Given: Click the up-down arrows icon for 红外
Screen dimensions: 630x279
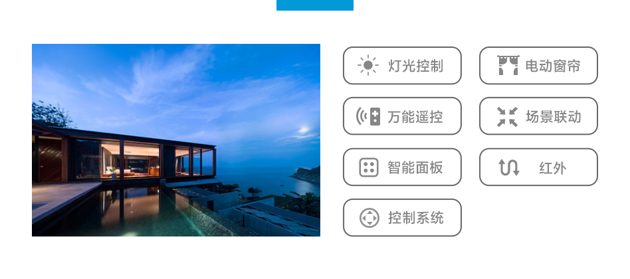Looking at the screenshot, I should [508, 167].
